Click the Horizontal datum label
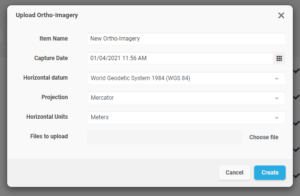 coord(45,78)
